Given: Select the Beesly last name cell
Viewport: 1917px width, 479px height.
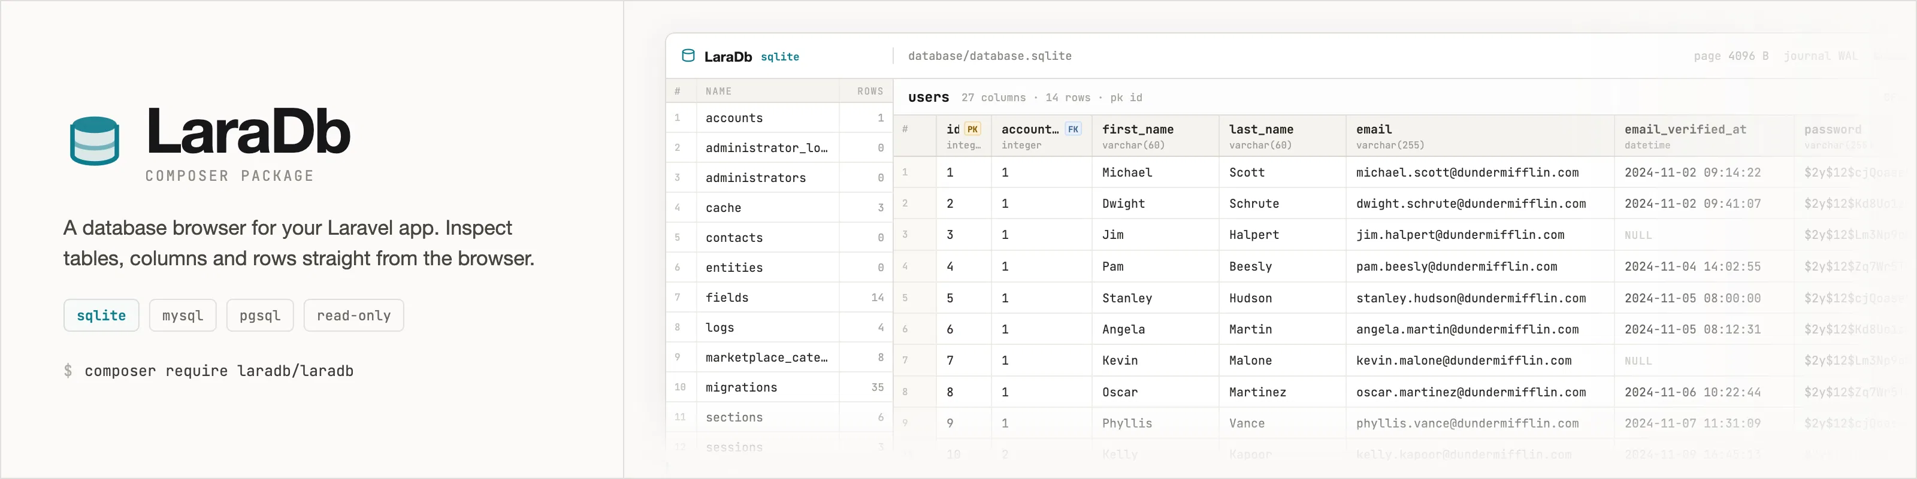Looking at the screenshot, I should [1283, 266].
